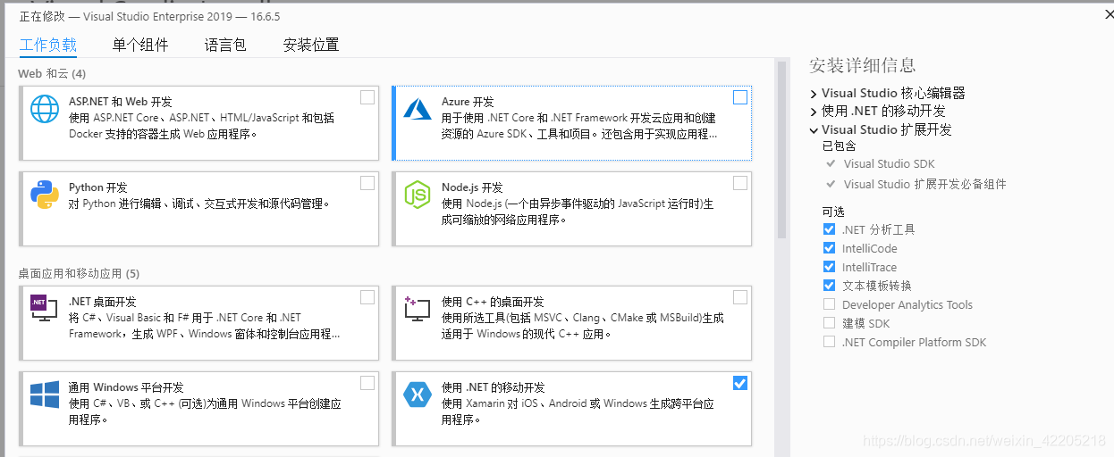The height and width of the screenshot is (457, 1114).
Task: Uncheck the IntelliTrace optional component
Action: click(x=829, y=267)
